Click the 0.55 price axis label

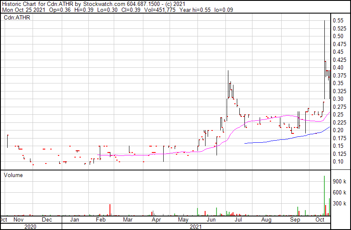tap(338, 20)
